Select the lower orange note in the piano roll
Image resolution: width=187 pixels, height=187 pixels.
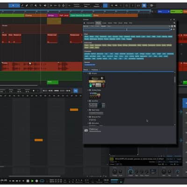pos(38,140)
